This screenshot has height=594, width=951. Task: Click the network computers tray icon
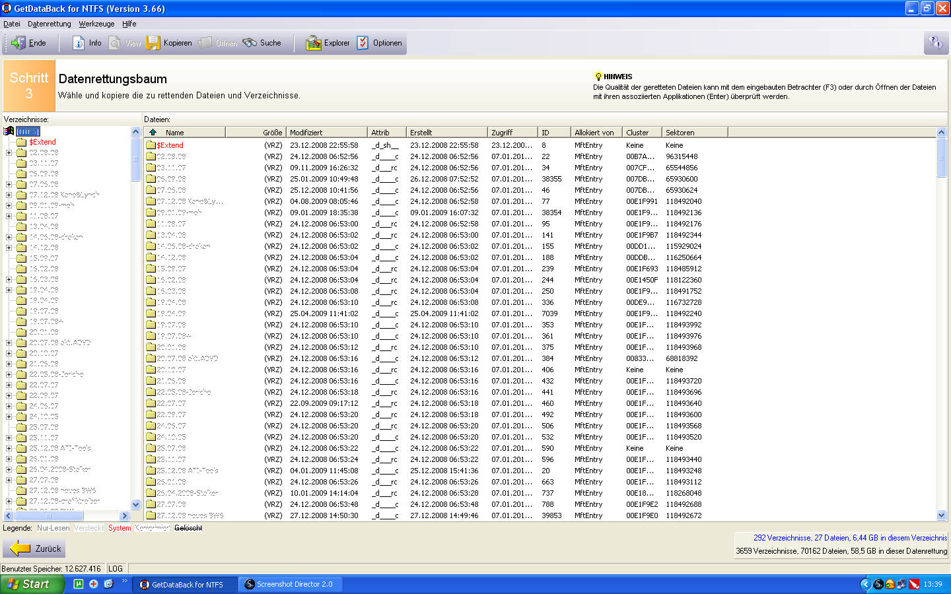(901, 584)
